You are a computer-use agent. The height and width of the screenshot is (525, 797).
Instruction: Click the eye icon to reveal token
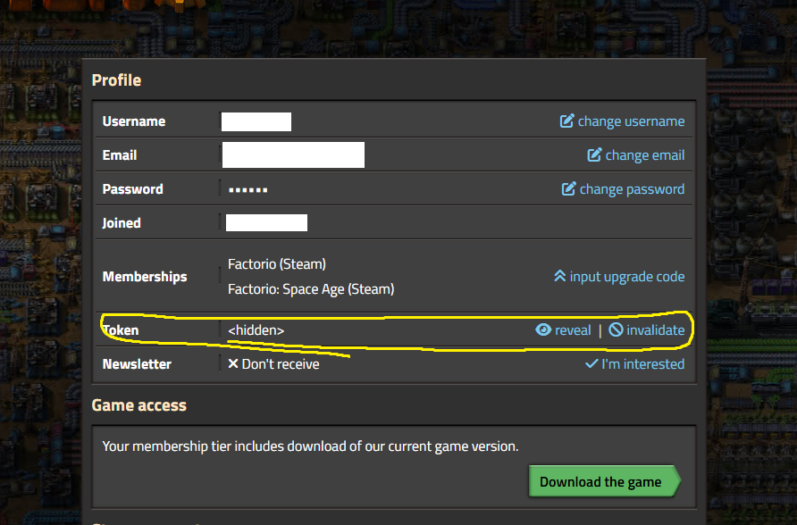click(543, 330)
